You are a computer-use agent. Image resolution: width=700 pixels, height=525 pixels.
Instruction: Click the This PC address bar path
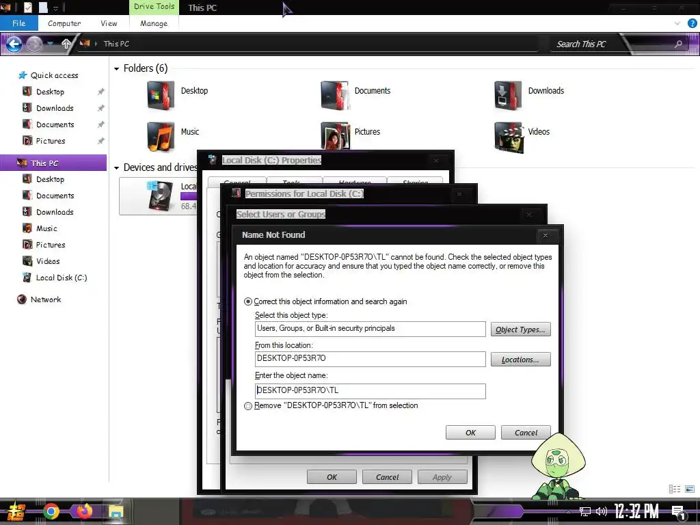pyautogui.click(x=116, y=44)
